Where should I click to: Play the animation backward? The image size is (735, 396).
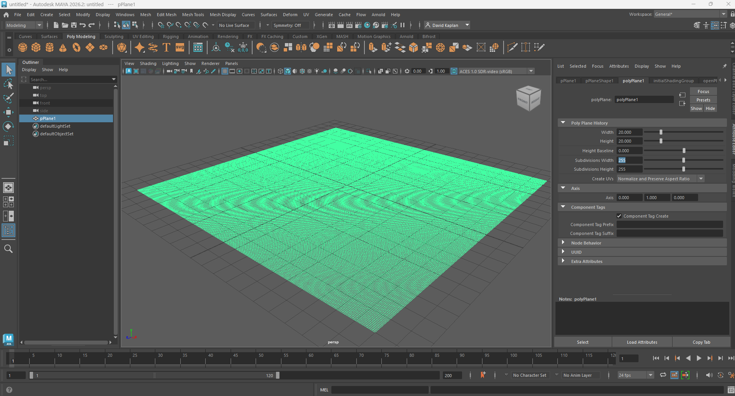(x=688, y=358)
